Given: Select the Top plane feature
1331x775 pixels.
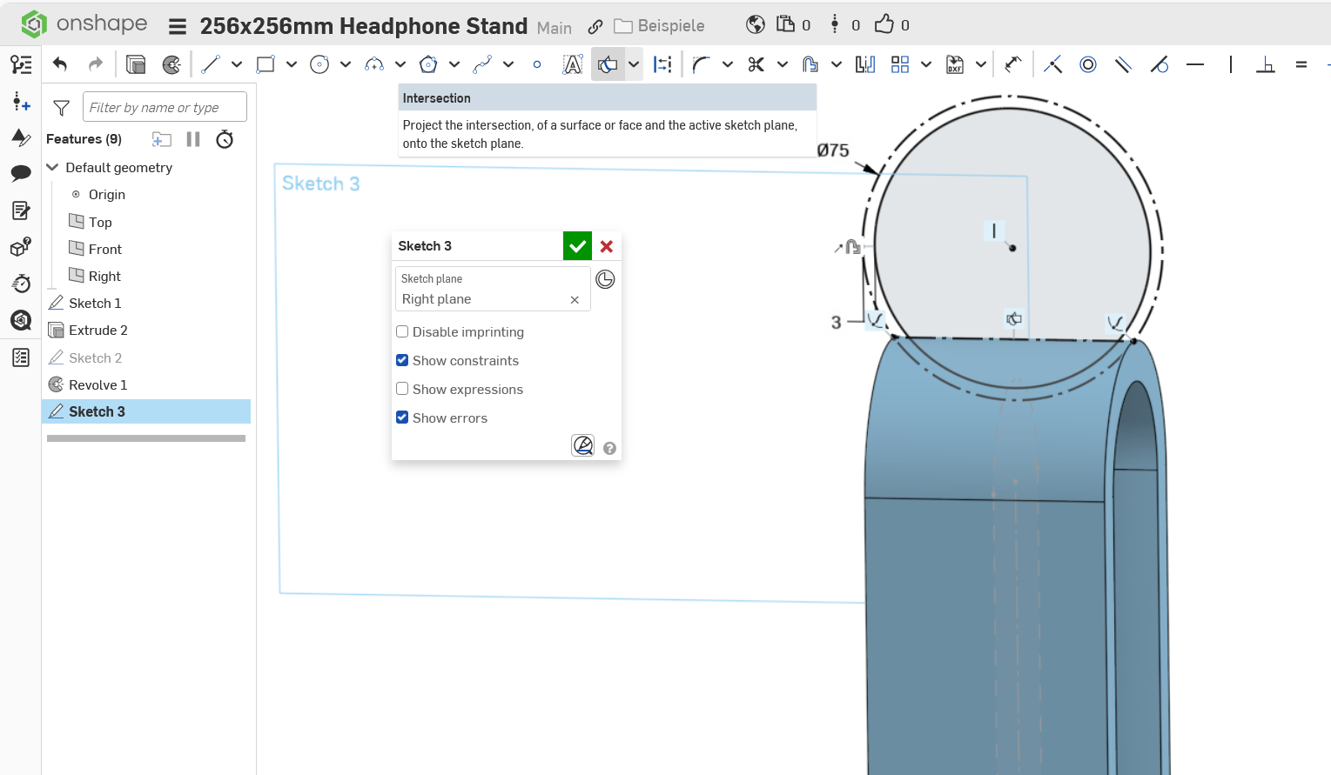Looking at the screenshot, I should 100,222.
